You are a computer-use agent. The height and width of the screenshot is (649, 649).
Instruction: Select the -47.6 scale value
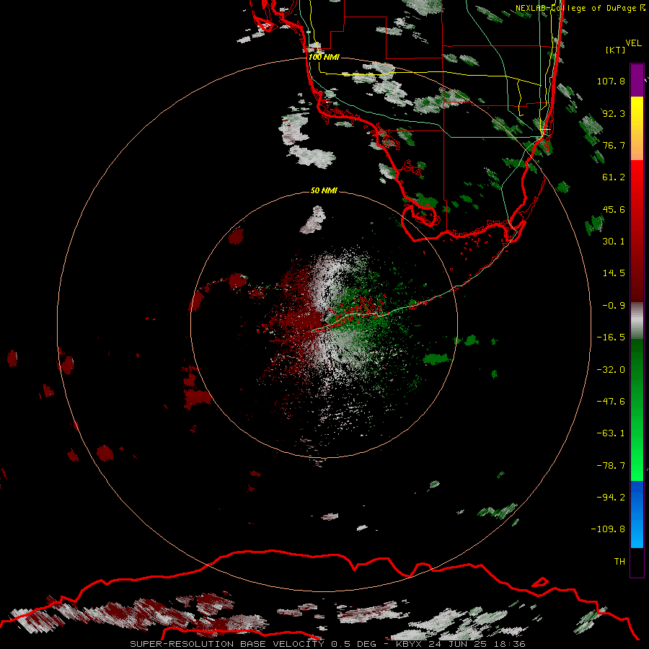[611, 402]
